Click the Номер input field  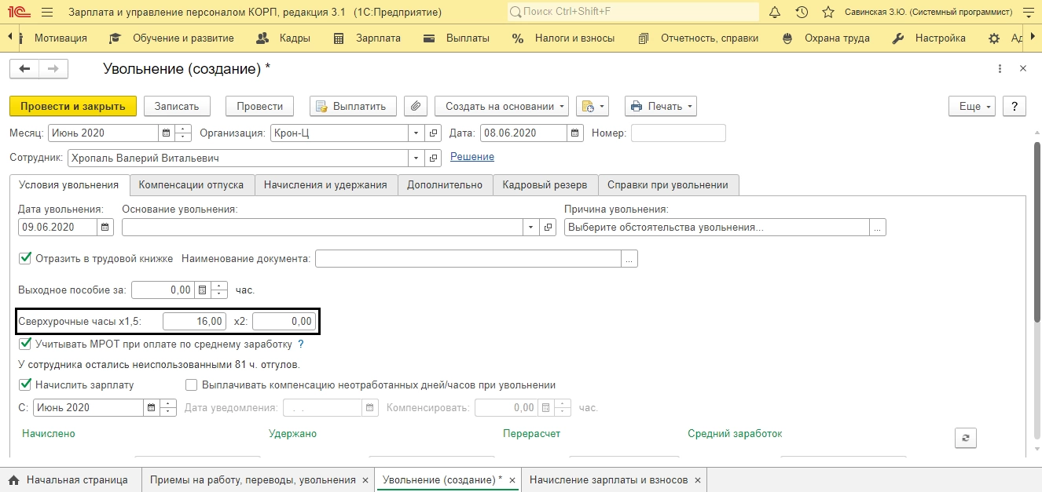click(678, 133)
